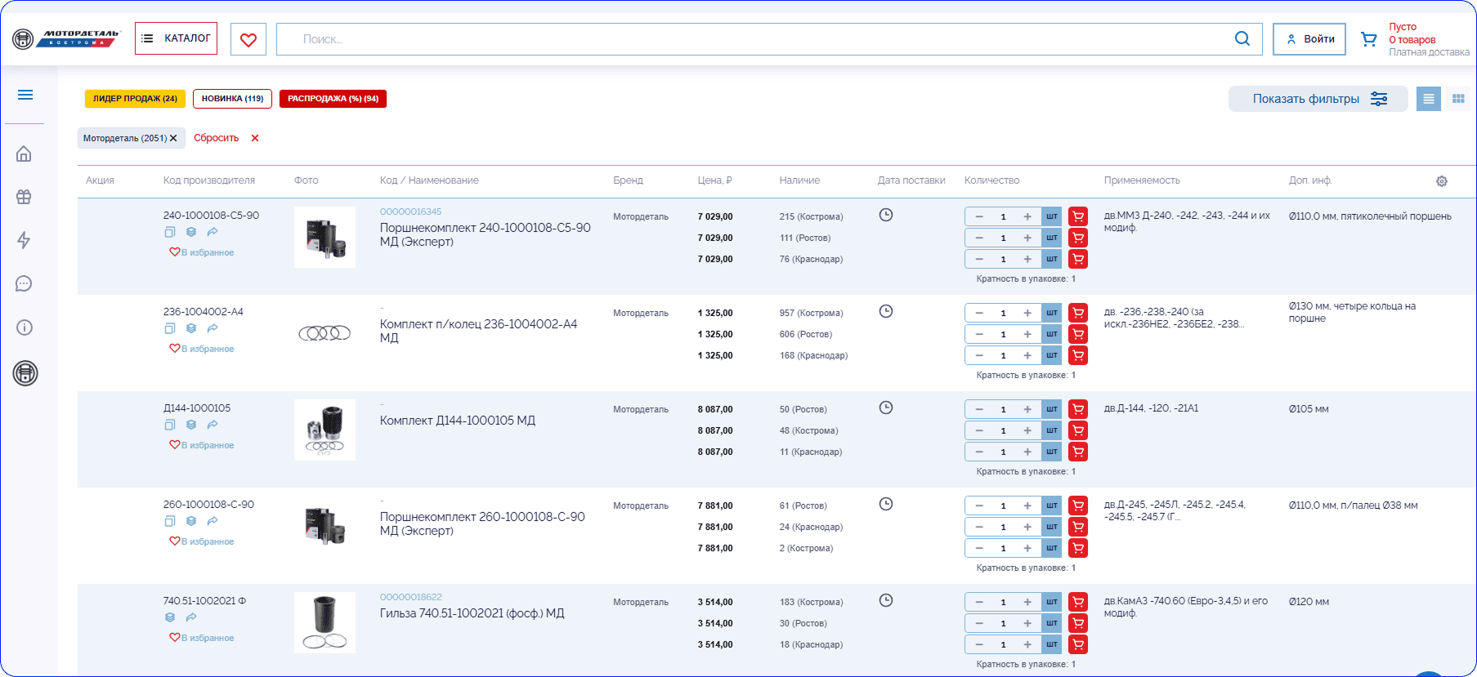This screenshot has height=677, width=1477.
Task: Add 240-1000108-С5-90 Кострома row to cart
Action: [1078, 216]
